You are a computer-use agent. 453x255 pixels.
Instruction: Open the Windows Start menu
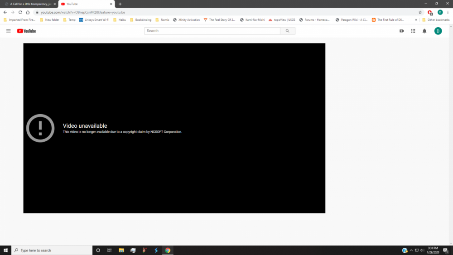5,250
